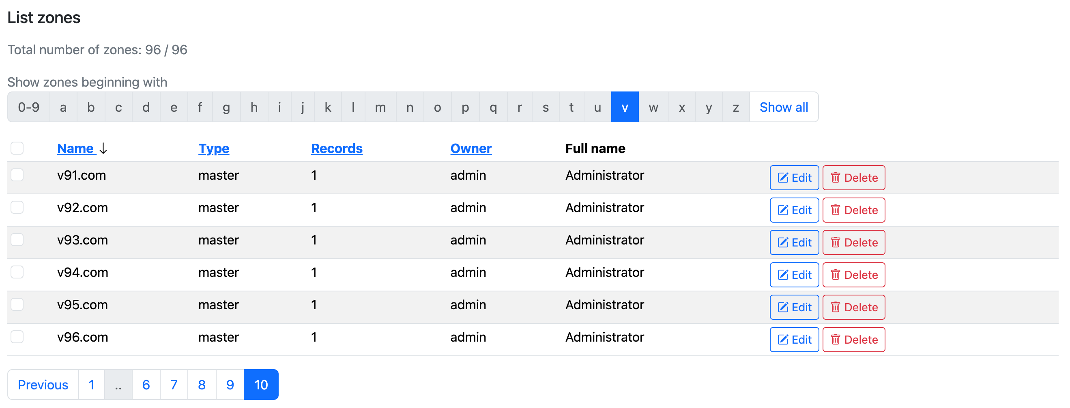Show zones starting with w
This screenshot has height=408, width=1070.
[x=653, y=107]
